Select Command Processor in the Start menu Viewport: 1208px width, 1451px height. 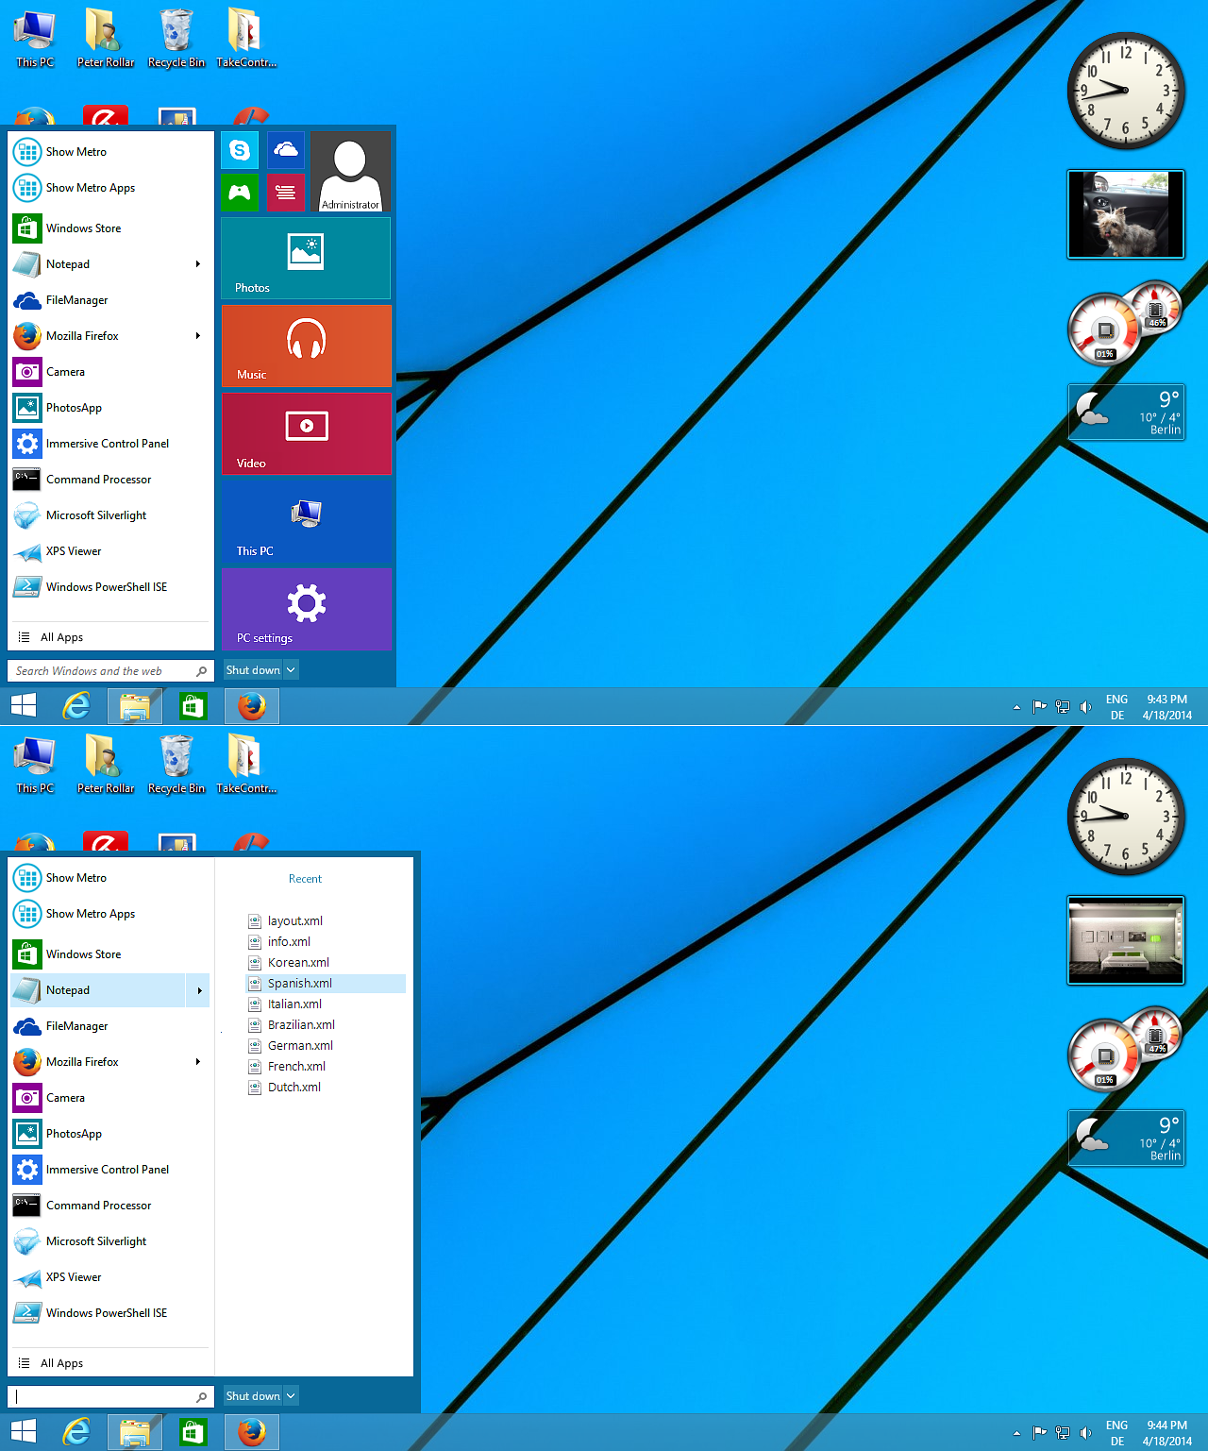click(x=98, y=479)
